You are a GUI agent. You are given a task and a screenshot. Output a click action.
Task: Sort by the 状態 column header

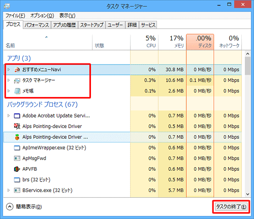point(111,42)
